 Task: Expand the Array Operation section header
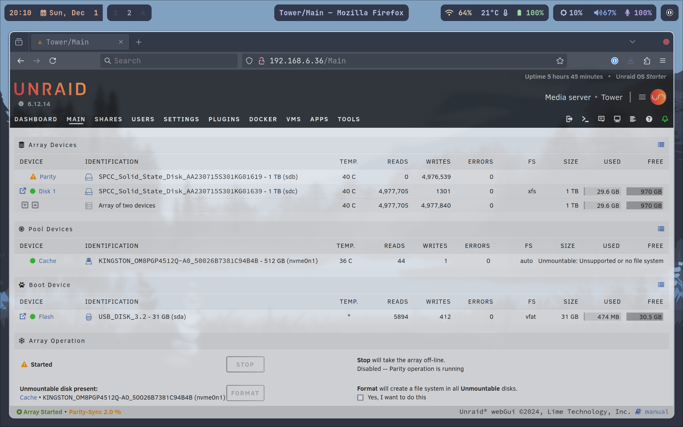click(x=56, y=341)
